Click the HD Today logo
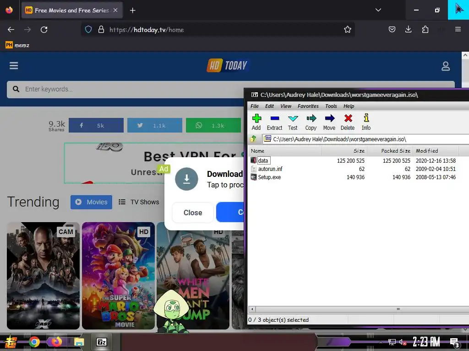469x351 pixels. point(227,65)
